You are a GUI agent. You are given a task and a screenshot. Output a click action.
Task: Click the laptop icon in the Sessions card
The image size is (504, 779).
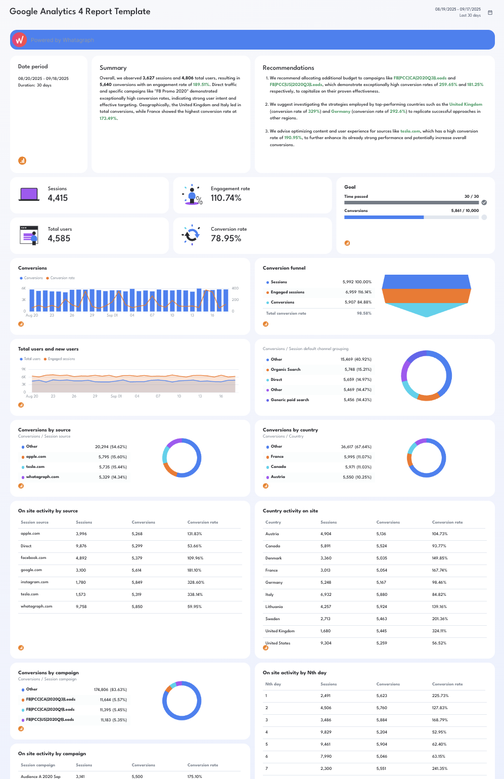[29, 194]
